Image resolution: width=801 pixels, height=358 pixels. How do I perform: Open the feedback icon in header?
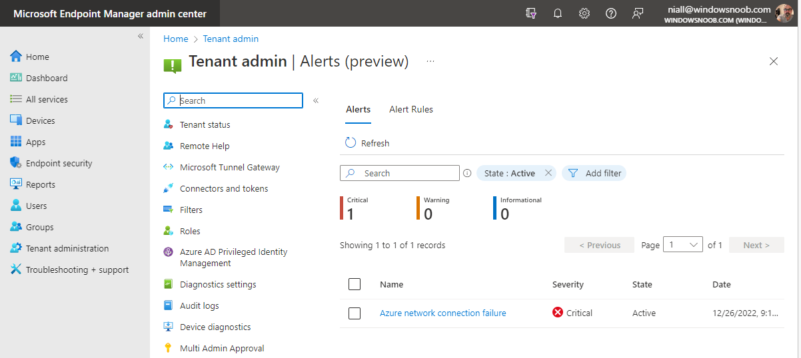(x=638, y=13)
